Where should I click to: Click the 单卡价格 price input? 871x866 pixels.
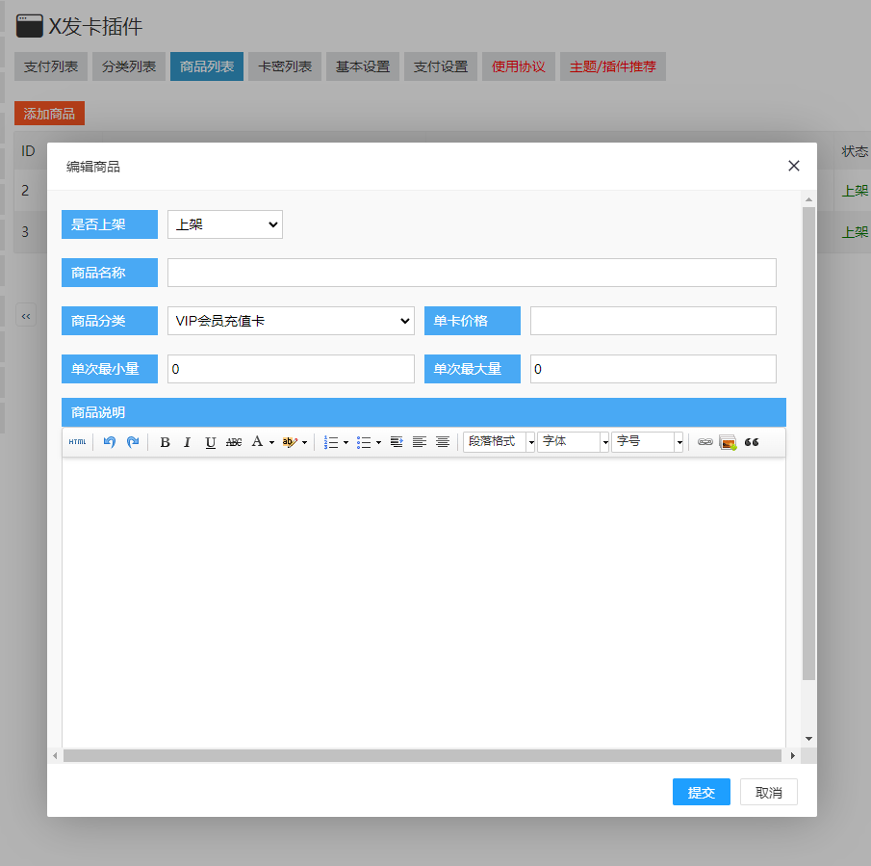click(x=653, y=321)
